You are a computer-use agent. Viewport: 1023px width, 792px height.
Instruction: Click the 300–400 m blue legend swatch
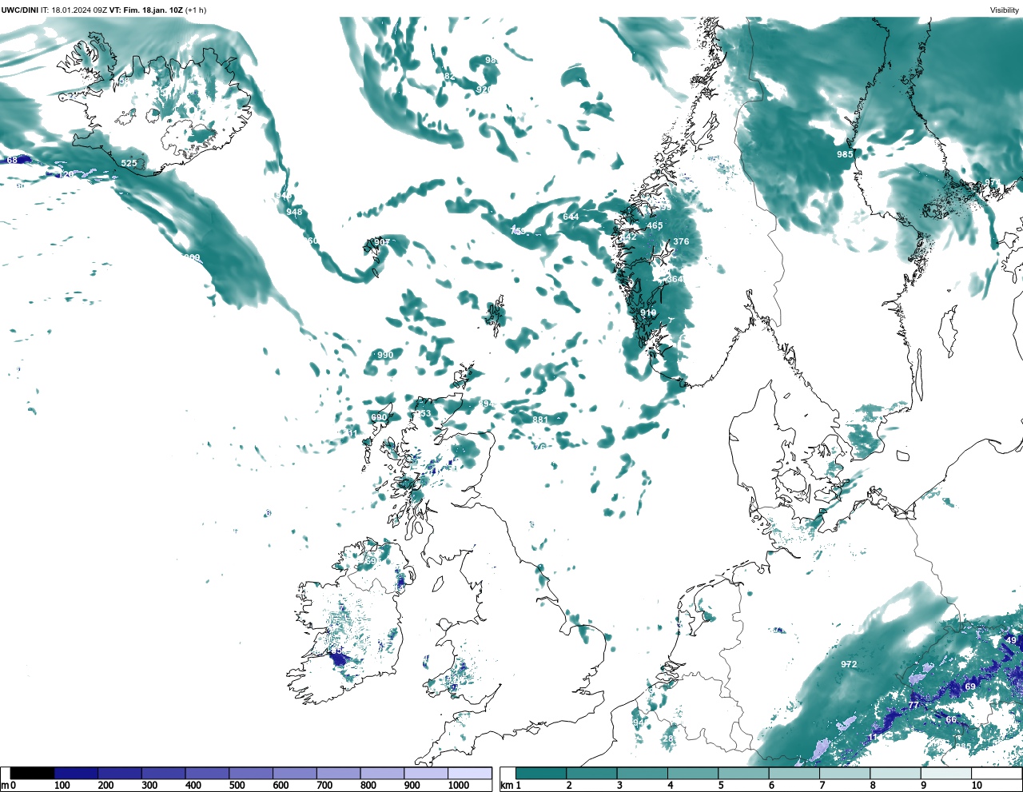[x=163, y=773]
